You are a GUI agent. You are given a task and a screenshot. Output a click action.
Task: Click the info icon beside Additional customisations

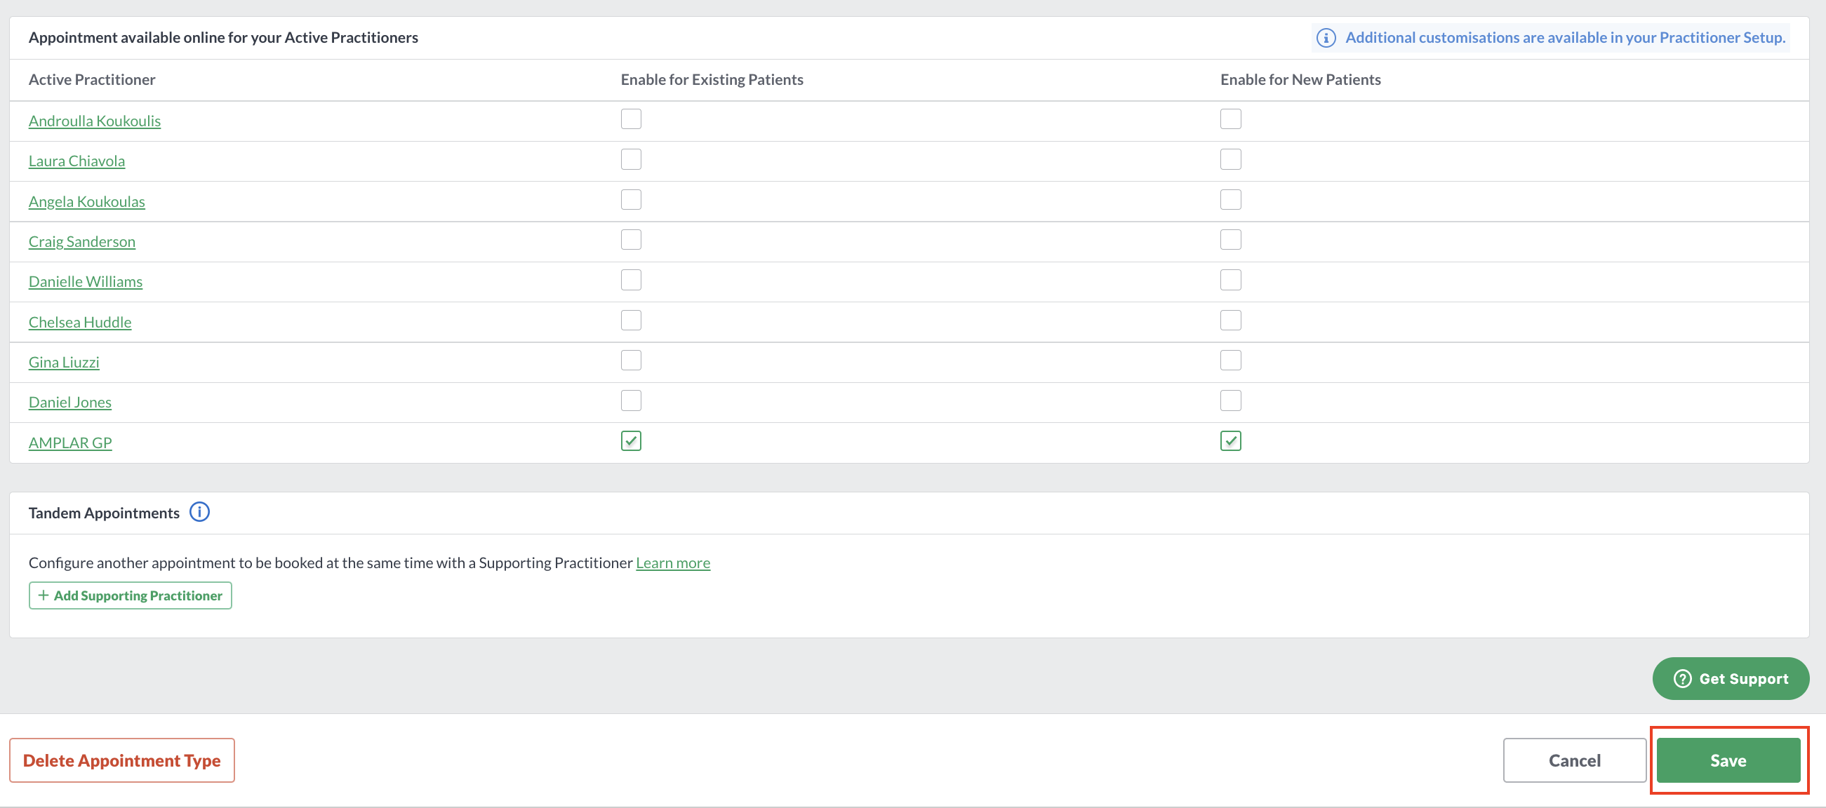coord(1326,38)
